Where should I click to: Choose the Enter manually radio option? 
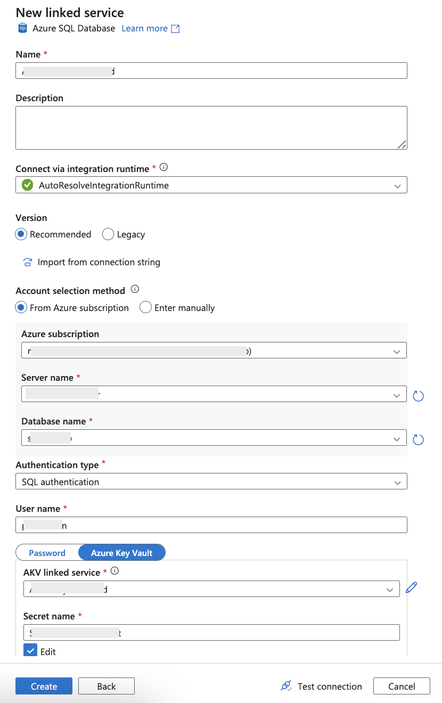145,308
